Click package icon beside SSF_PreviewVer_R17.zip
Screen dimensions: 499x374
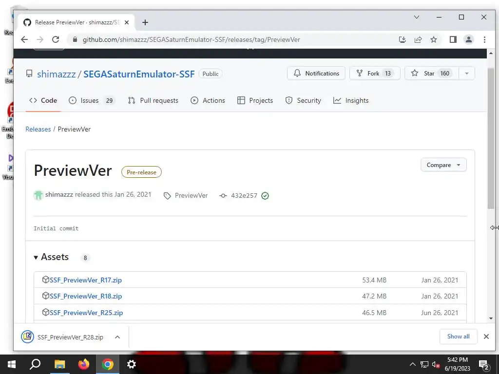pyautogui.click(x=45, y=280)
